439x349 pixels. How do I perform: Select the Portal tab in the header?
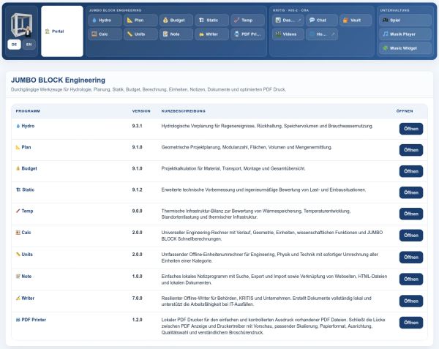[62, 31]
